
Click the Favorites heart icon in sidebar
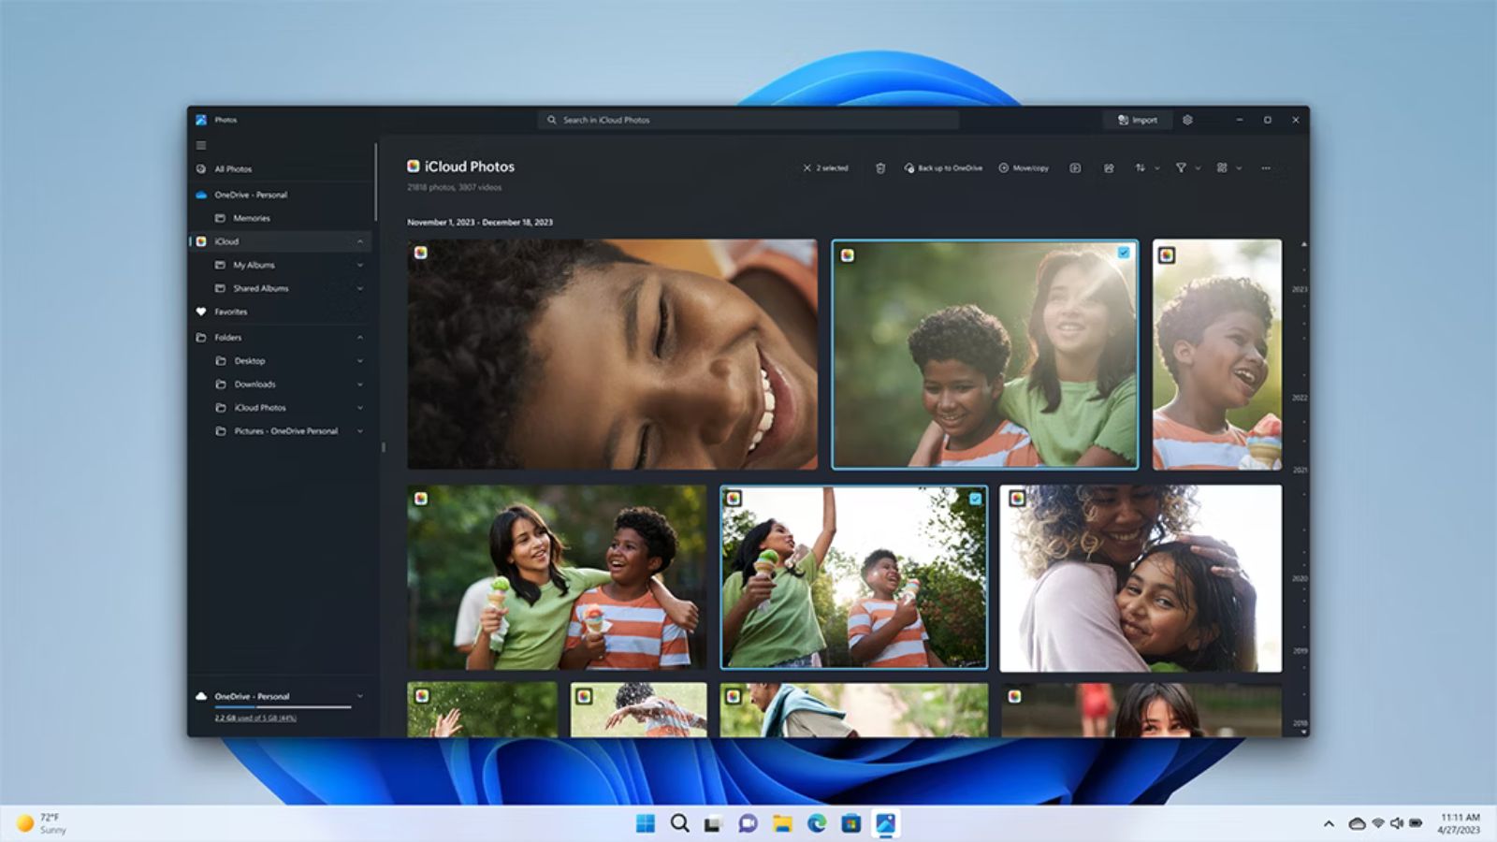tap(200, 311)
